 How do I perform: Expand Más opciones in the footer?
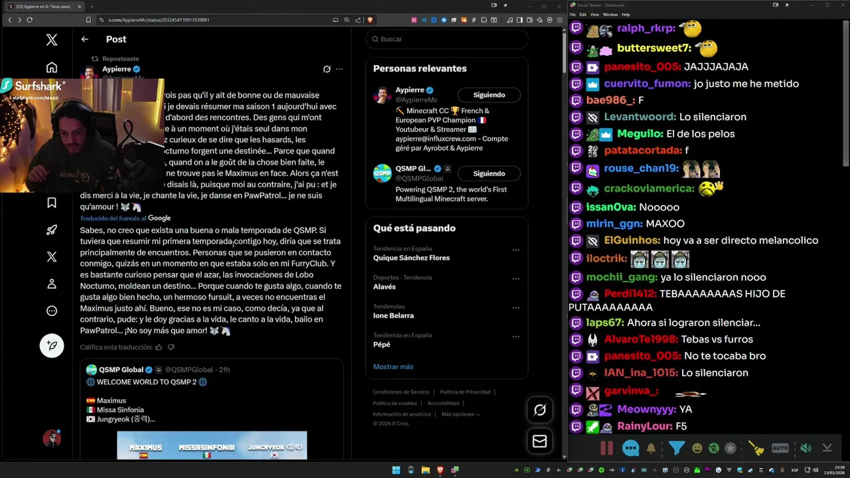click(x=460, y=414)
